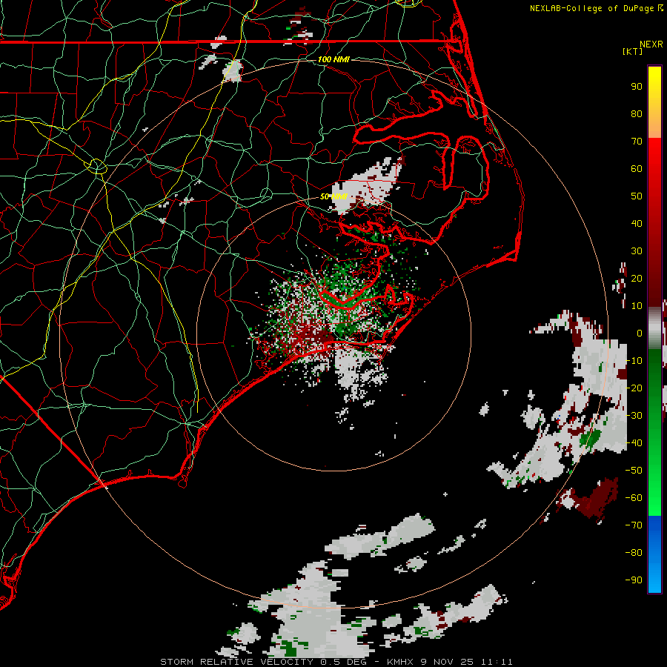Viewport: 667px width, 667px height.
Task: Click the 40 value on velocity scale
Action: [x=637, y=224]
